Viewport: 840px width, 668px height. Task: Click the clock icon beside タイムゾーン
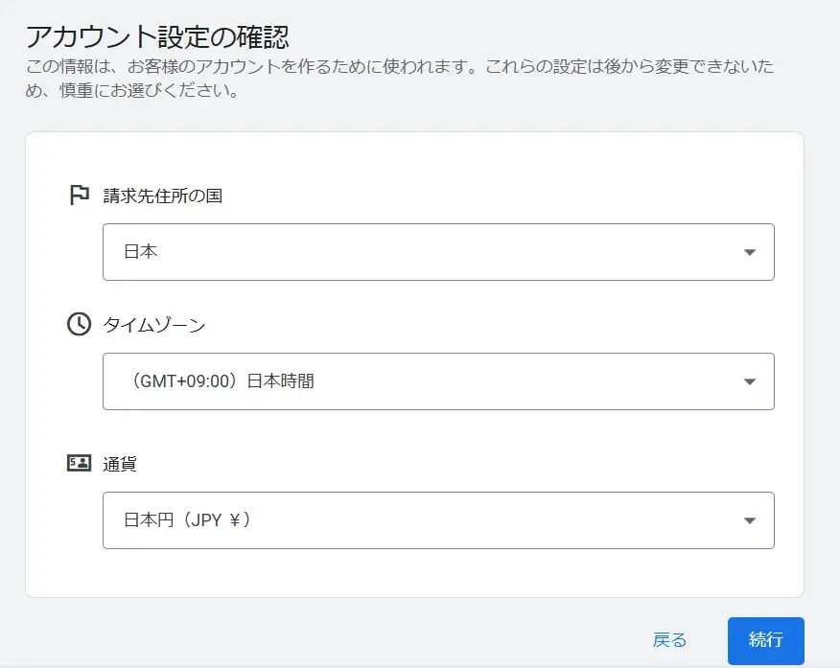pos(79,324)
